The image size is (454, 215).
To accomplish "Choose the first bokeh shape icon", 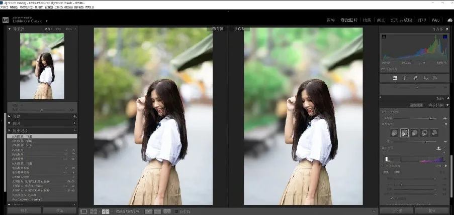I will coord(394,133).
